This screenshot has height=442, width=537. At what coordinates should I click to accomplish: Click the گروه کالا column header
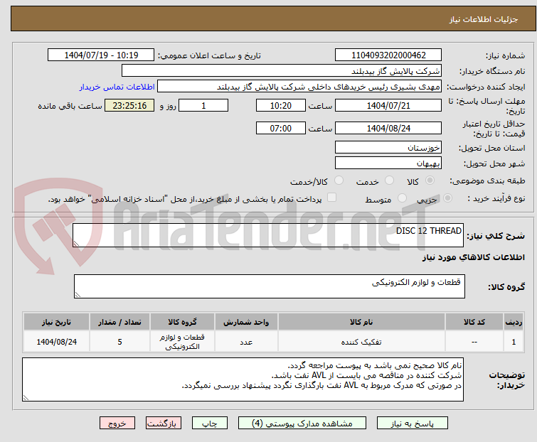183,322
